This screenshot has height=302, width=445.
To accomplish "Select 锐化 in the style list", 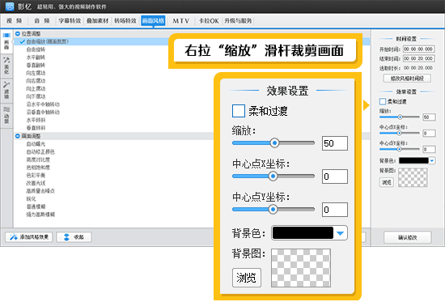I will [32, 198].
